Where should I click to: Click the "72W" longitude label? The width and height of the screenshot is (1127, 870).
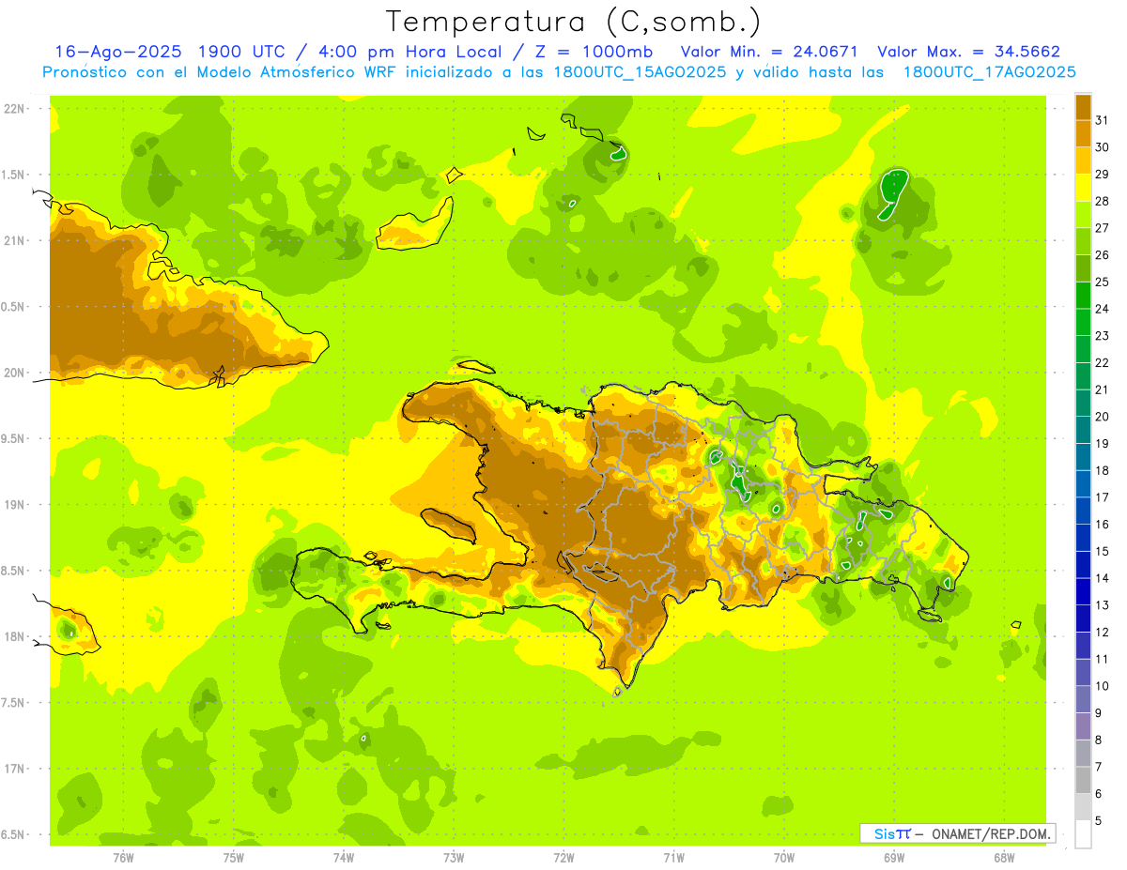(x=563, y=858)
